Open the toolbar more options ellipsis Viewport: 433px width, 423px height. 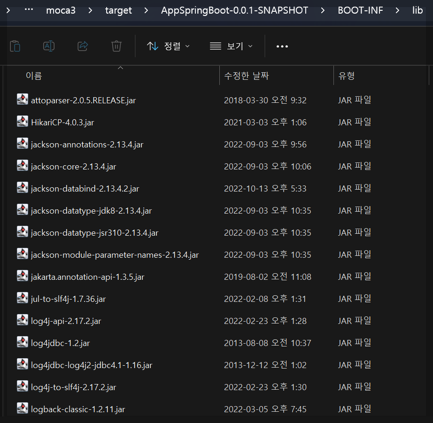pos(282,46)
